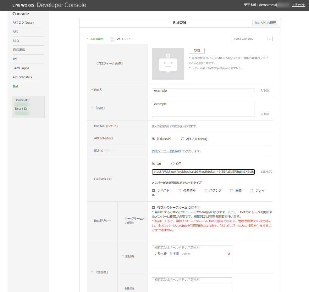This screenshot has height=292, width=309.
Task: Toggle 複数人のトークルームに招待可 checkbox
Action: click(x=153, y=208)
